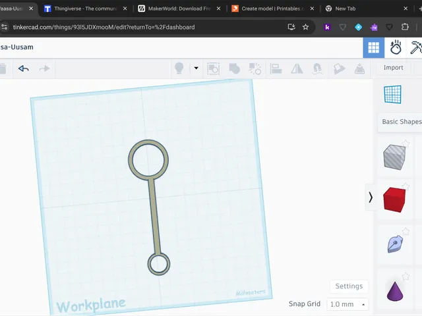Click the Group shapes icon
Viewport: 422px width, 316px height.
pyautogui.click(x=234, y=68)
